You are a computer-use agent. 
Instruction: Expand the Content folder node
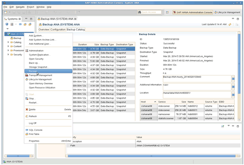tap(9, 46)
